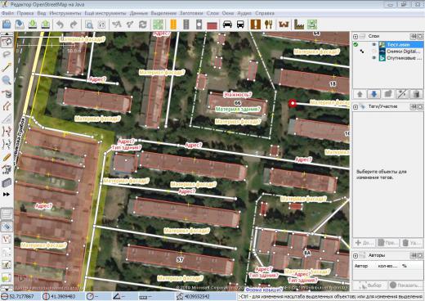Screen dimensions: 425x301
Task: Click the red-highlighted node on the map
Action: pos(293,103)
